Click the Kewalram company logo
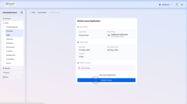 pos(11,5)
